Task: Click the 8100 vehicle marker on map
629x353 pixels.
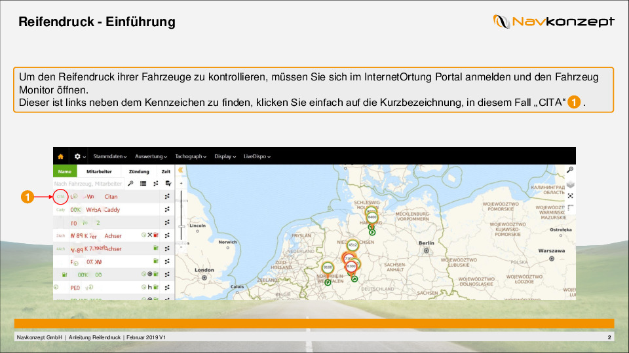Action: (328, 267)
